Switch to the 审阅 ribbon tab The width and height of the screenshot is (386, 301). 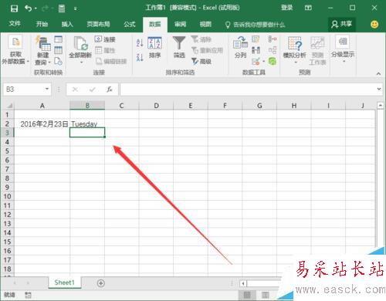coord(180,24)
